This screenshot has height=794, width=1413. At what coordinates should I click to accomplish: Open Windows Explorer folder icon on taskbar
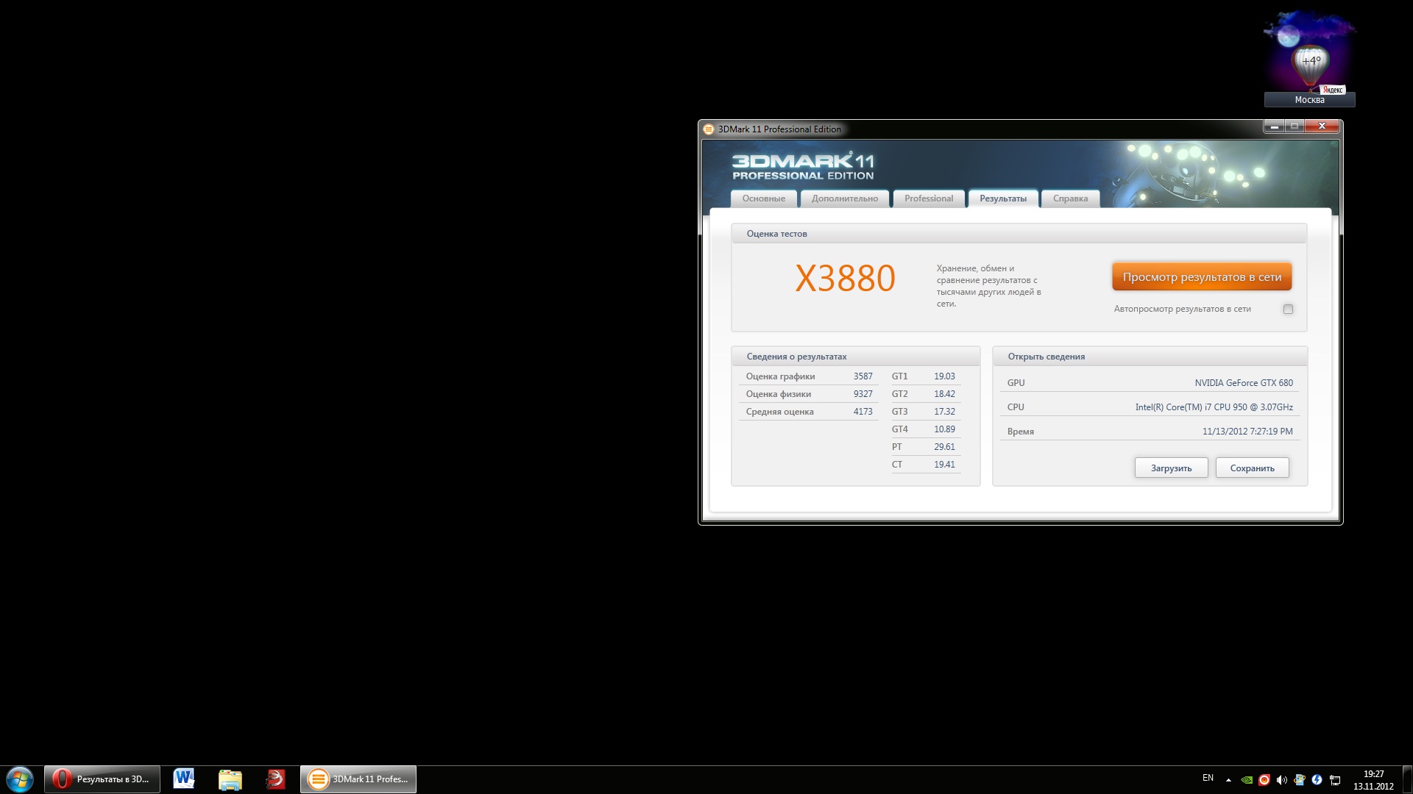pyautogui.click(x=230, y=779)
